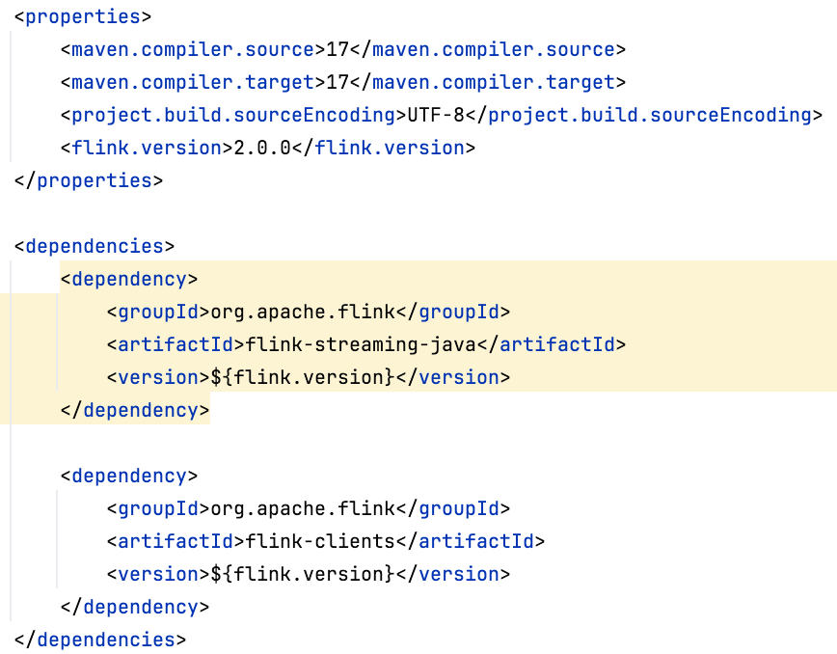Click the flink-streaming-java artifactId text

coord(361,344)
